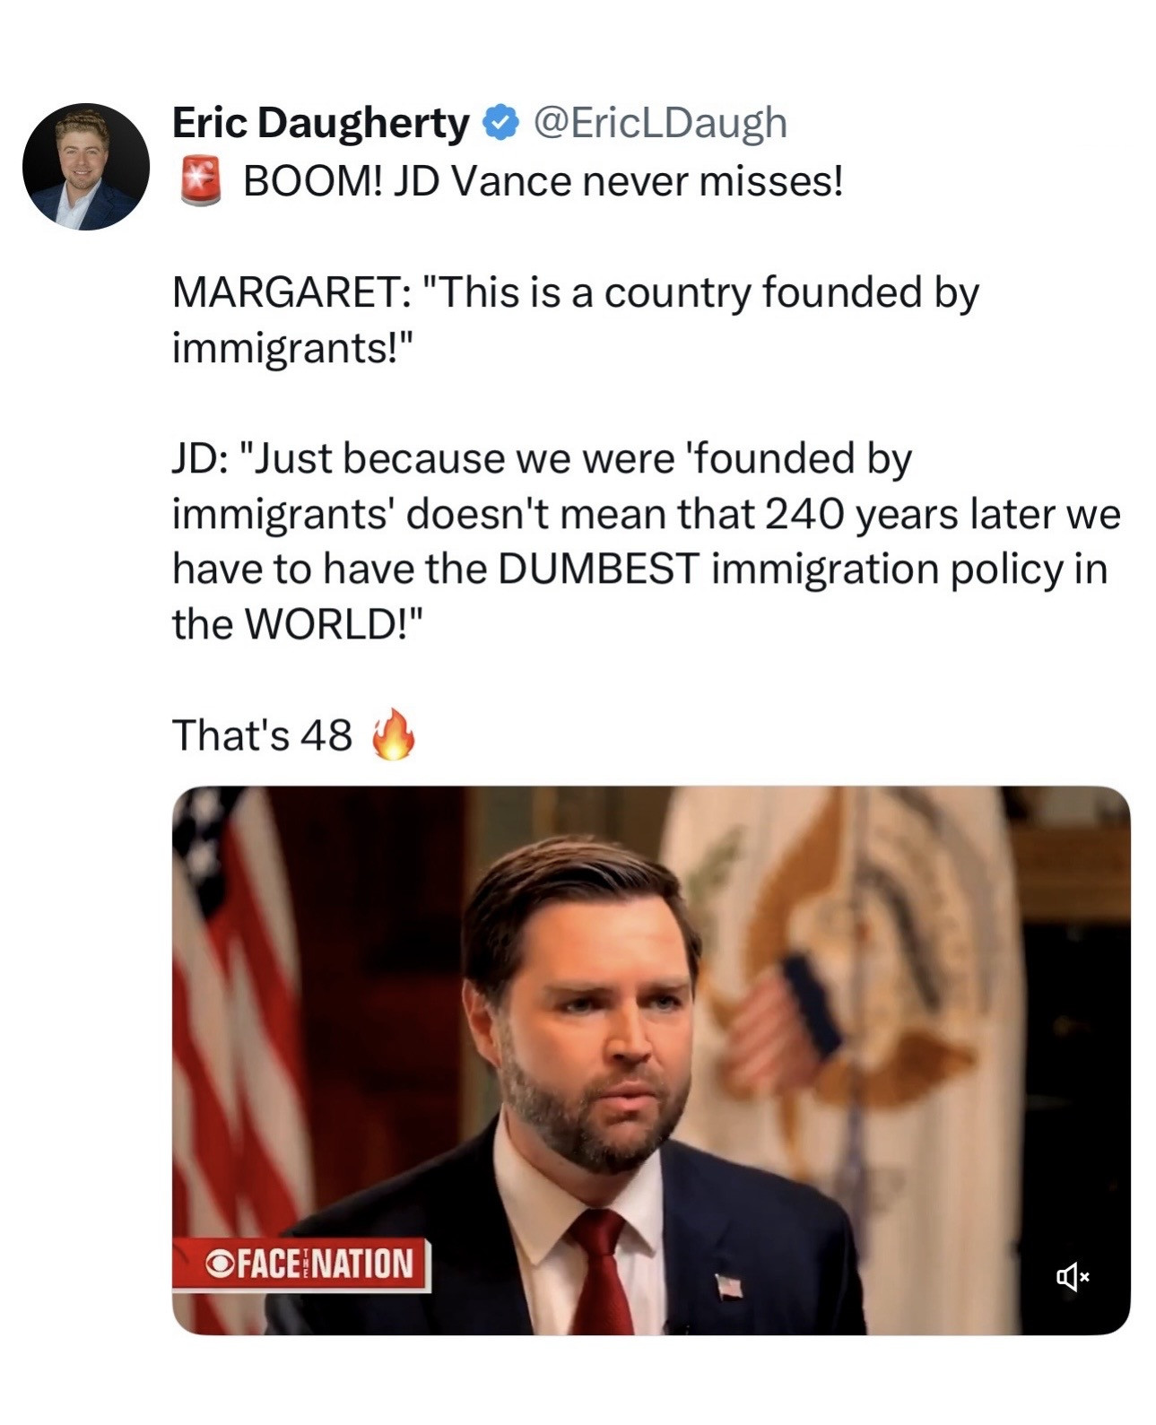Click the red tie in the video
The height and width of the screenshot is (1425, 1156).
click(601, 1273)
